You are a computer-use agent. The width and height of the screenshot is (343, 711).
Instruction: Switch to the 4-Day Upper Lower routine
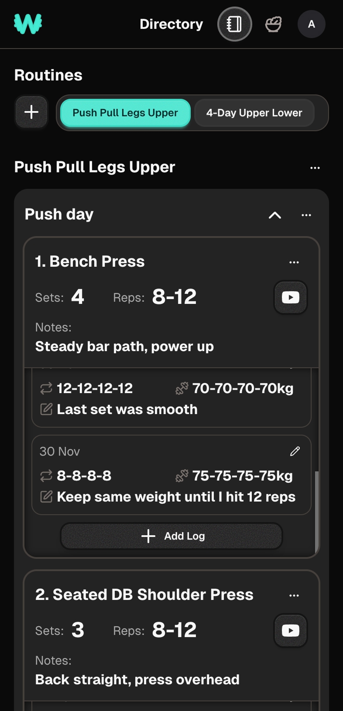click(x=254, y=112)
